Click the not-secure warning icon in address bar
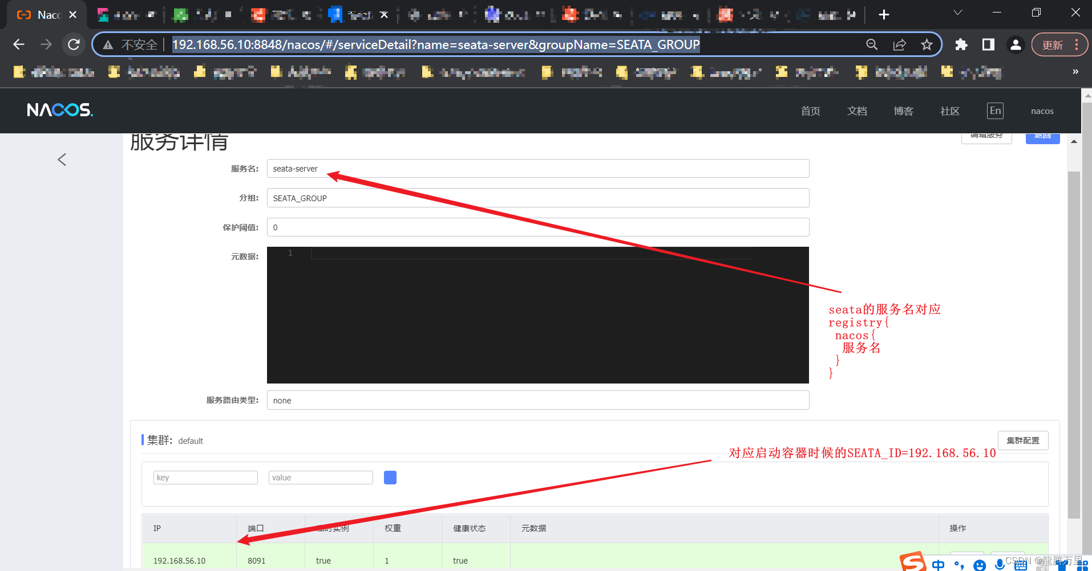 pyautogui.click(x=108, y=44)
